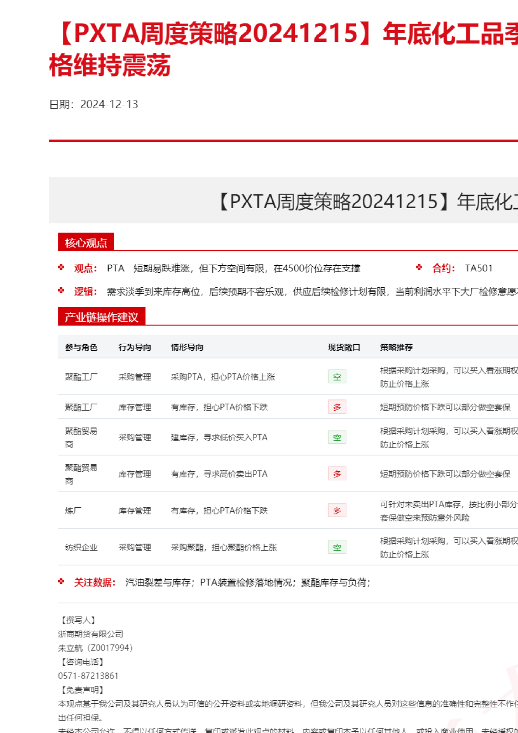Select the 产业链操作建议 section tab
Image resolution: width=518 pixels, height=733 pixels.
click(101, 317)
